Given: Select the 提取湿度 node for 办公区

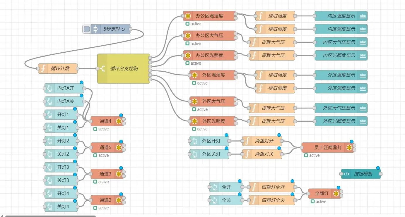Looking at the screenshot, I should pyautogui.click(x=275, y=29).
